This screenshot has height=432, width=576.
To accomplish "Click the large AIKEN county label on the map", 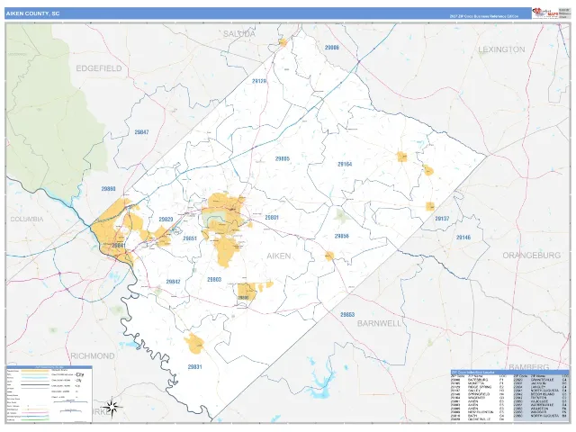I will [x=279, y=256].
